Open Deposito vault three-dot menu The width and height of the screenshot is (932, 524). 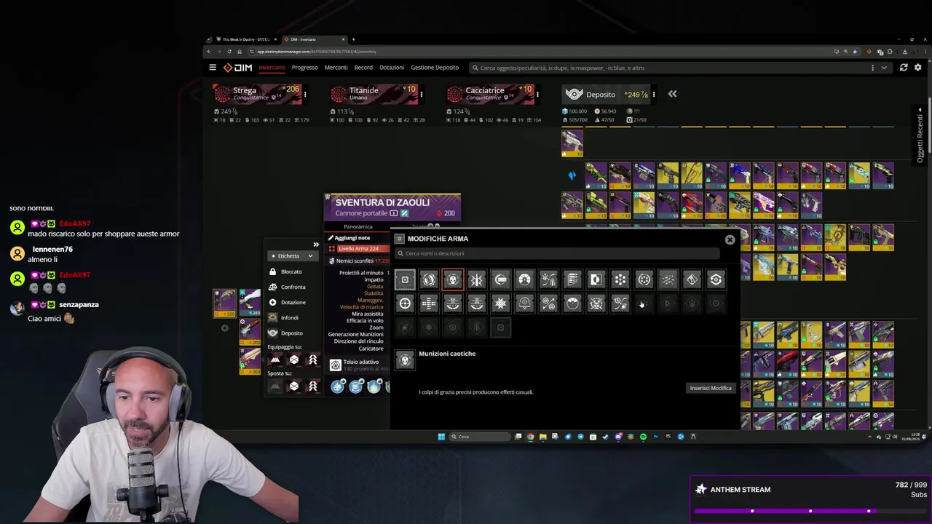[654, 94]
